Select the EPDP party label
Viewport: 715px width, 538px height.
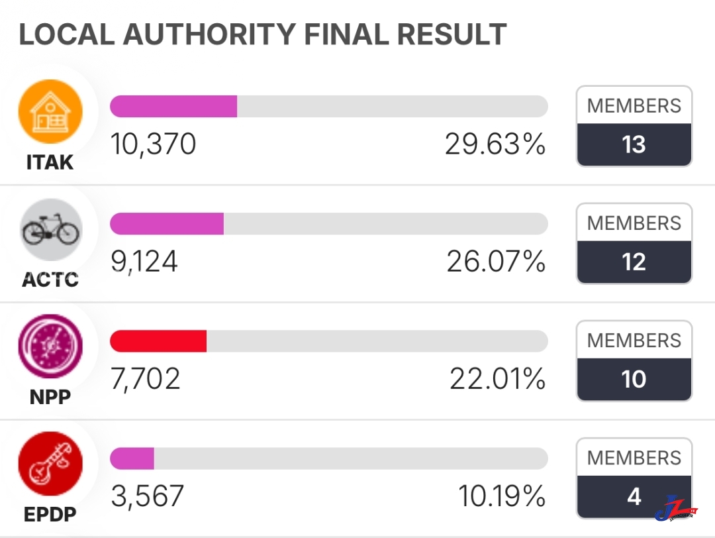coord(50,514)
